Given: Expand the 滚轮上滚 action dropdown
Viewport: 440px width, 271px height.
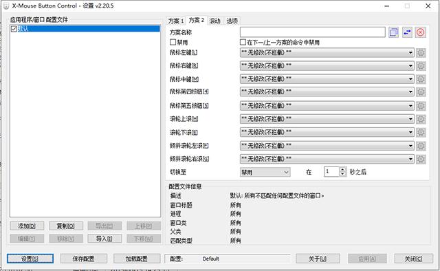Looking at the screenshot, I should point(327,119).
